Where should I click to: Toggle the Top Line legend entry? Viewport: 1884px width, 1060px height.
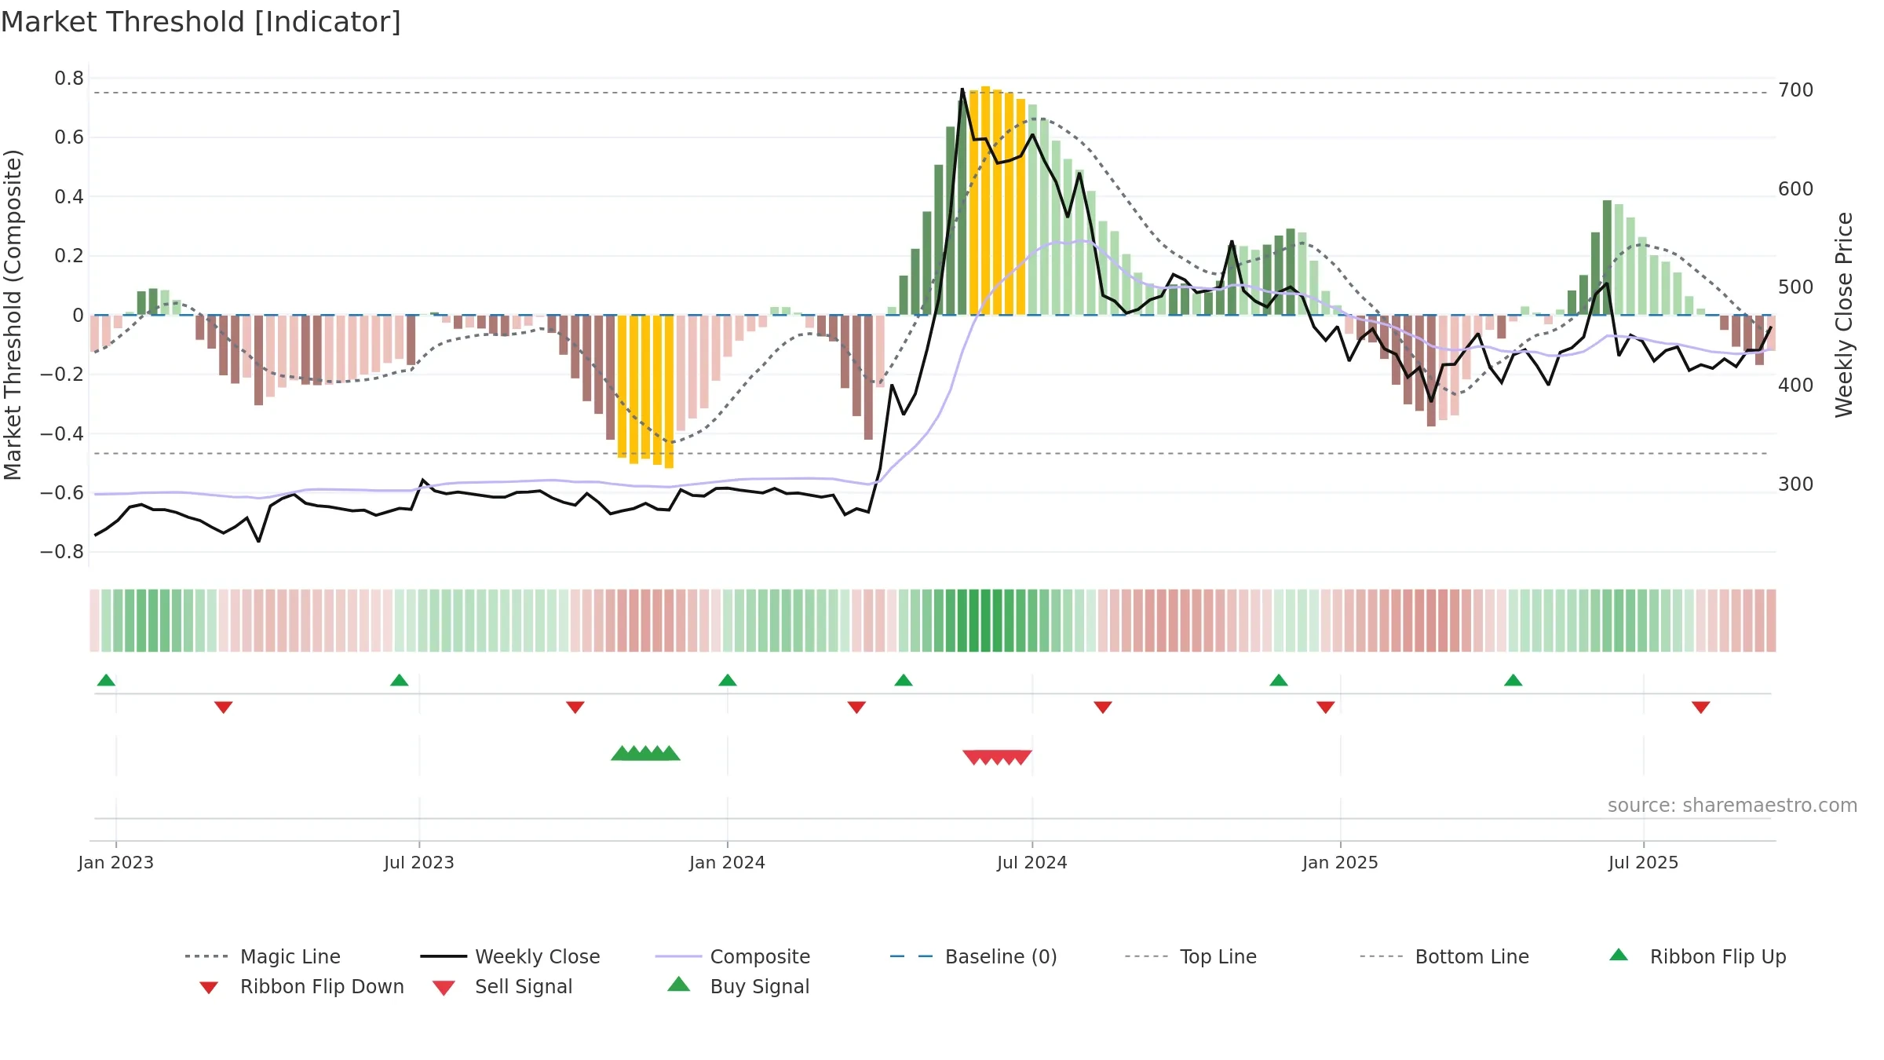pos(1190,956)
